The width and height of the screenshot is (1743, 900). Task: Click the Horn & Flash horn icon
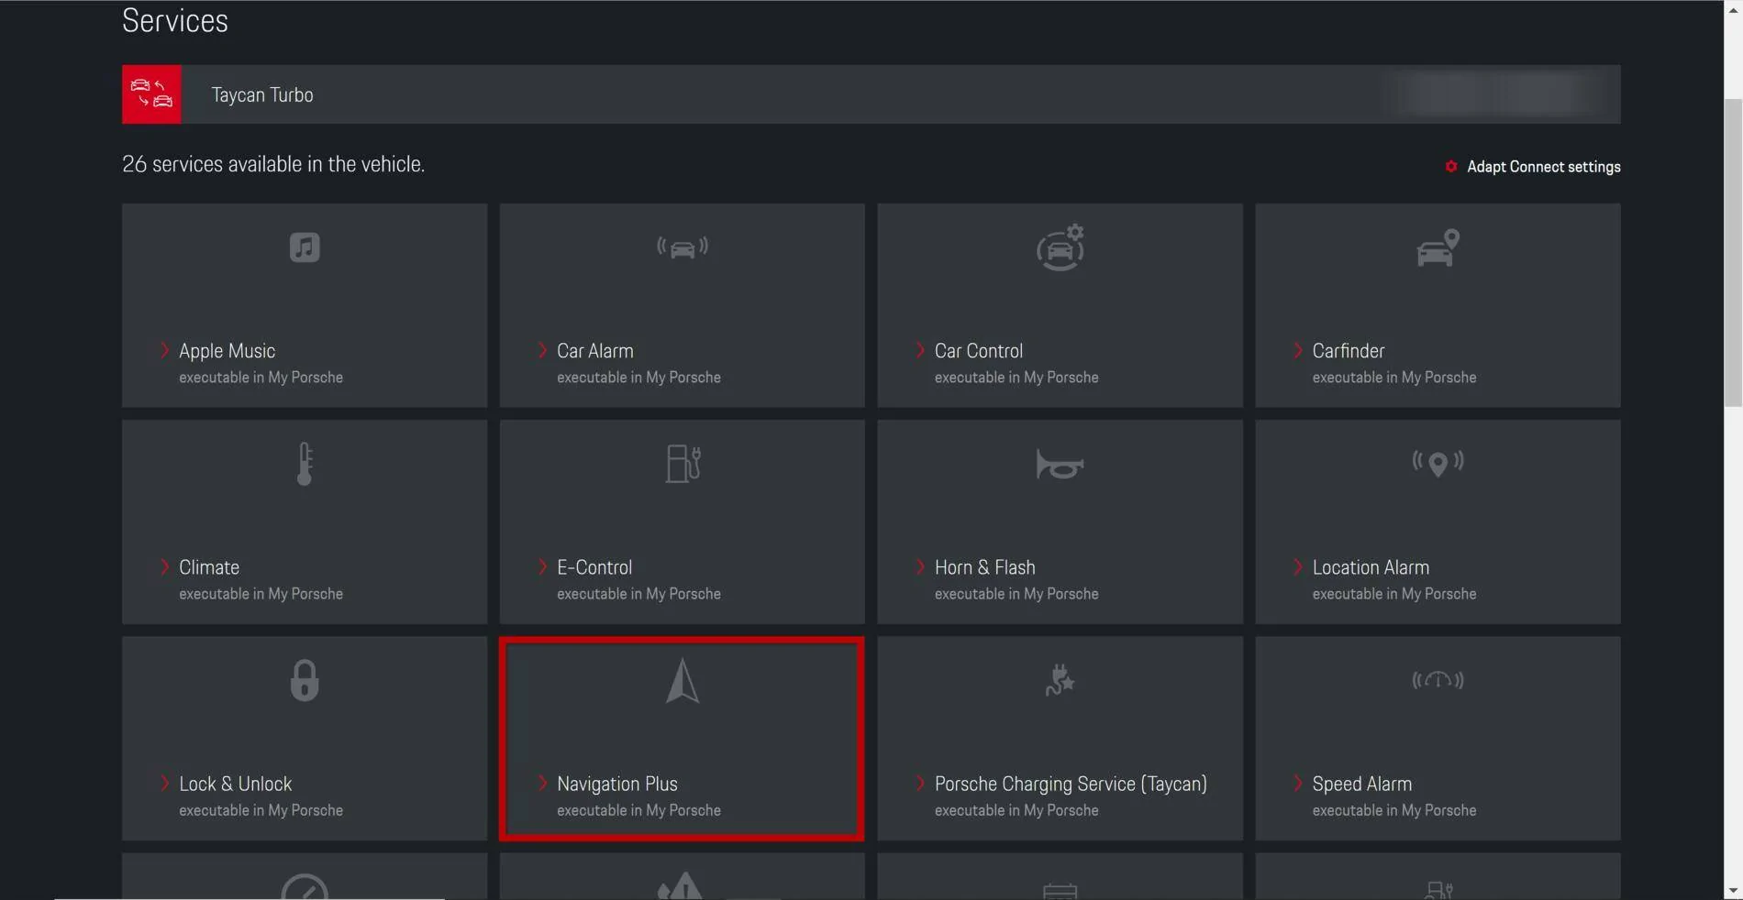(x=1060, y=464)
